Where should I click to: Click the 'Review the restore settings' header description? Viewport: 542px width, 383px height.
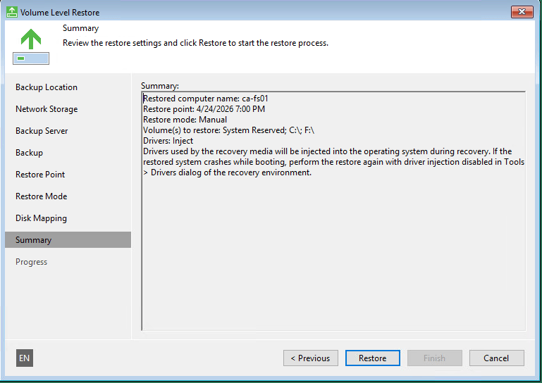(195, 43)
